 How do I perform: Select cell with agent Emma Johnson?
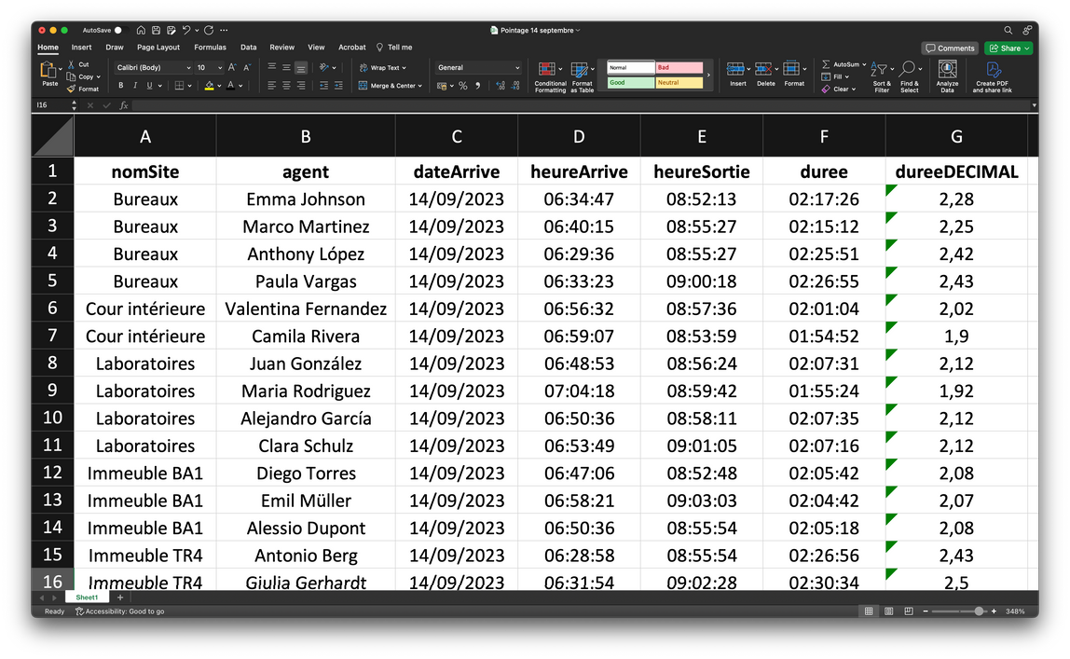click(305, 199)
